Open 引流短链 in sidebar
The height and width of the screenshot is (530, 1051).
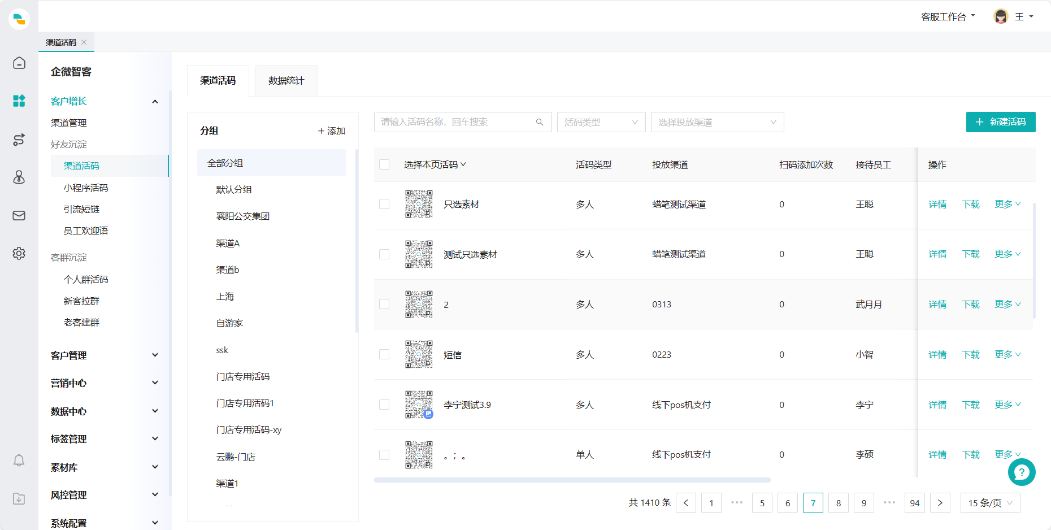click(x=81, y=209)
